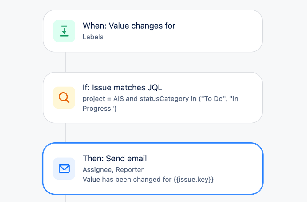Click the connector line below the Send email card
This screenshot has width=307, height=202.
[65, 198]
